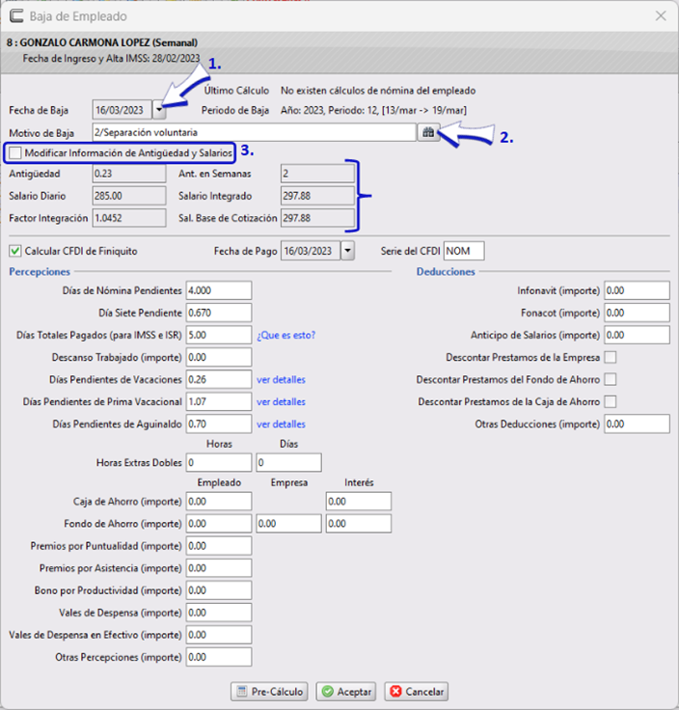
Task: Click the Salario Integrado field
Action: (317, 196)
